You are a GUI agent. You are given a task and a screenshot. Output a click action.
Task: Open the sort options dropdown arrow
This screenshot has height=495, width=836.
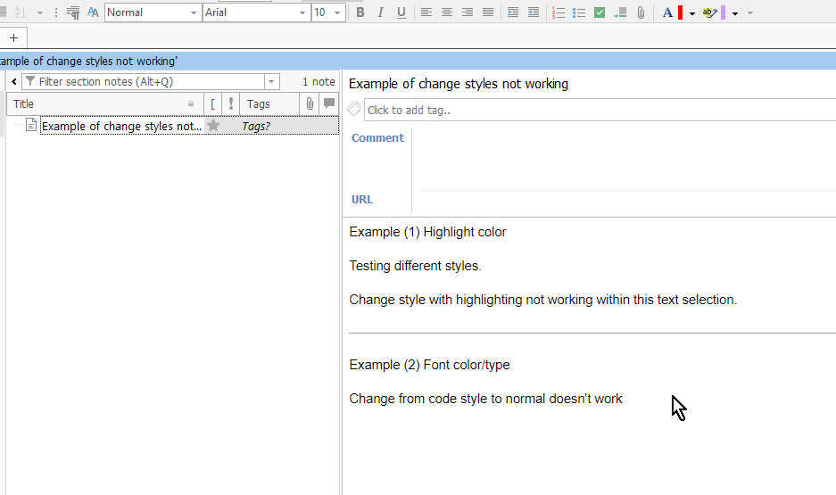pos(40,12)
